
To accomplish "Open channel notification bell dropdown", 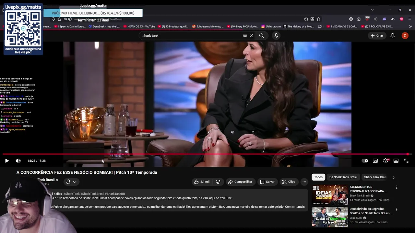I will click(x=71, y=182).
